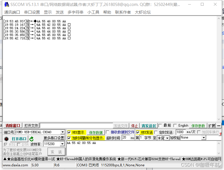Open the 串口设置 menu
The height and width of the screenshot is (170, 224).
(32, 12)
